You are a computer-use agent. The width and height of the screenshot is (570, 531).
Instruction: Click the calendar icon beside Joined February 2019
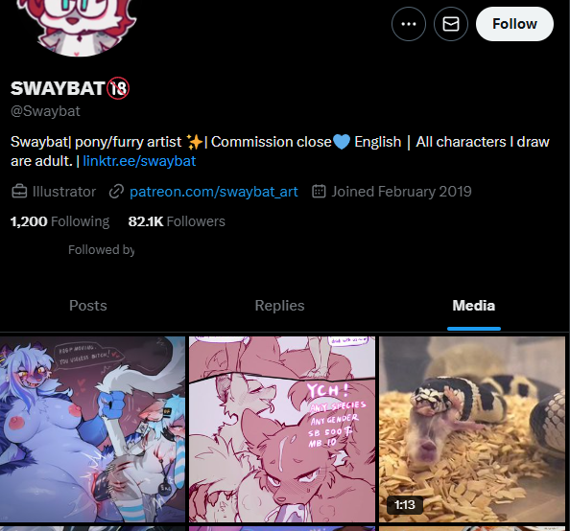(x=319, y=192)
